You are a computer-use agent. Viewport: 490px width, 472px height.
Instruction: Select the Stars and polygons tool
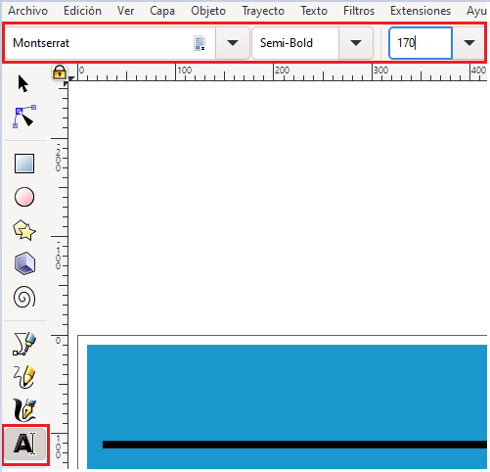point(24,230)
